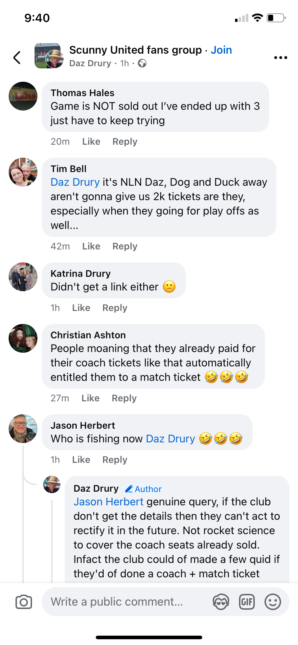Like Thomas Hales' comment
This screenshot has height=645, width=298.
(x=91, y=141)
